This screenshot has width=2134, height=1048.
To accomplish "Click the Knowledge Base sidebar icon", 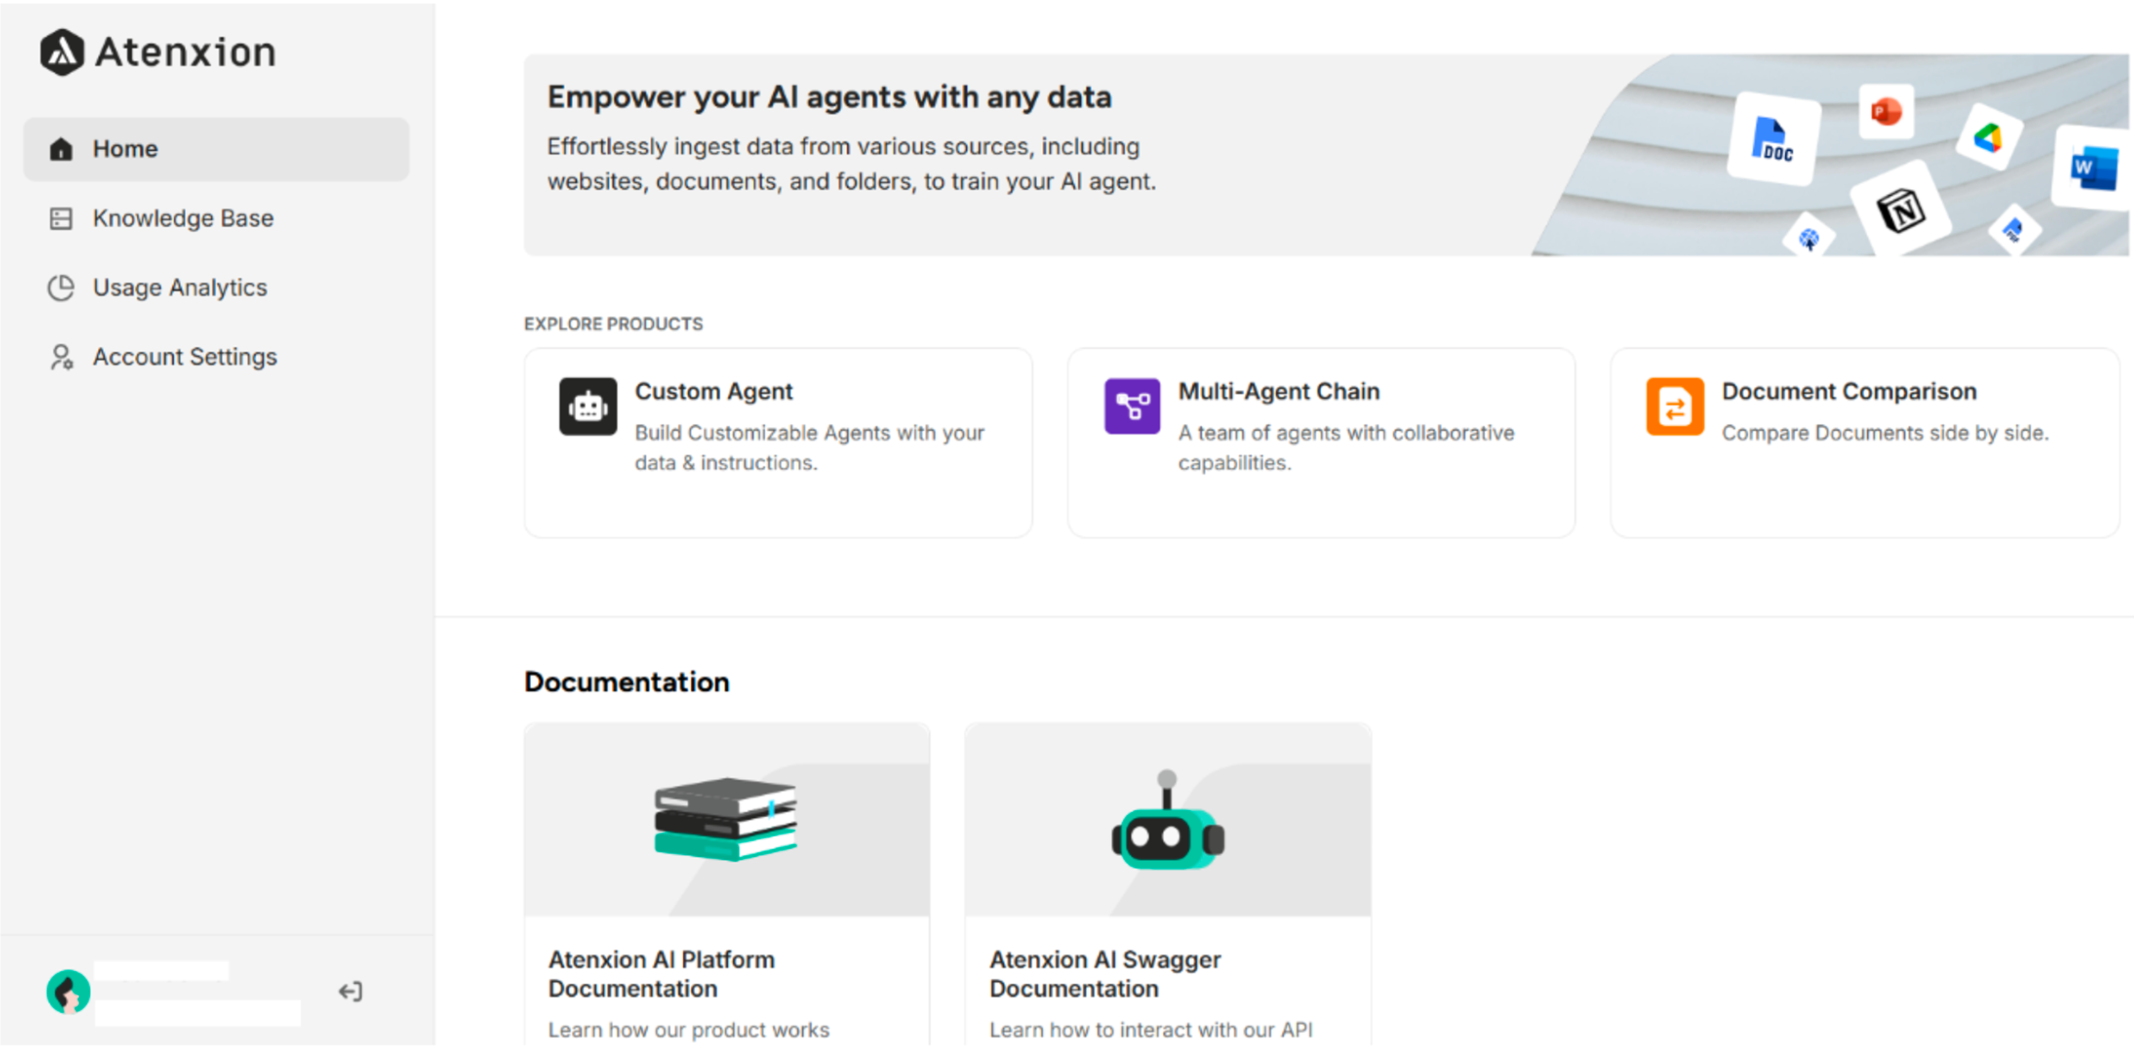I will (60, 218).
